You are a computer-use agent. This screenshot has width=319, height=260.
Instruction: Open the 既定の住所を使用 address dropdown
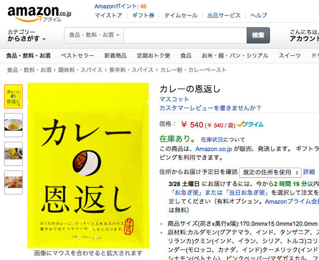tap(270, 172)
